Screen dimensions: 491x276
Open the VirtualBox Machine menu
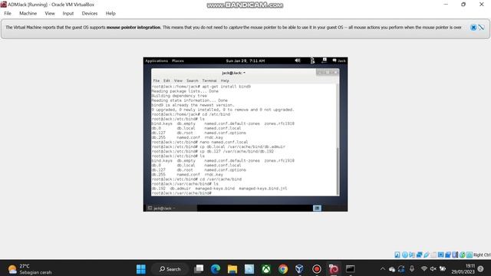point(28,14)
